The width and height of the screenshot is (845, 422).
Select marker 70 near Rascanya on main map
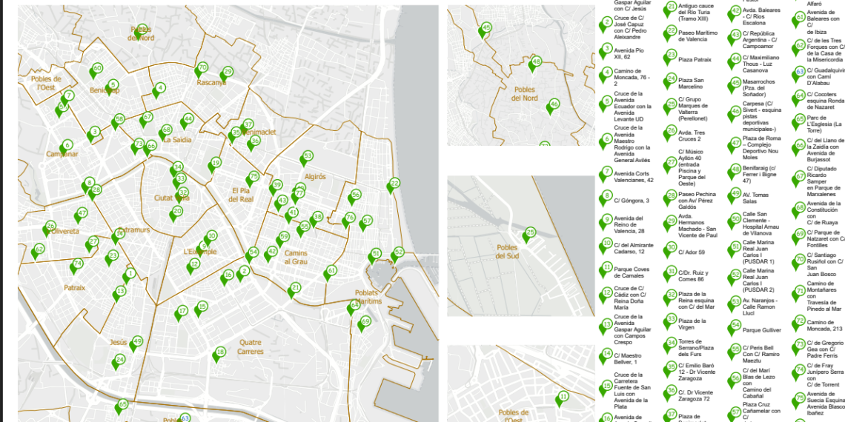(x=201, y=70)
